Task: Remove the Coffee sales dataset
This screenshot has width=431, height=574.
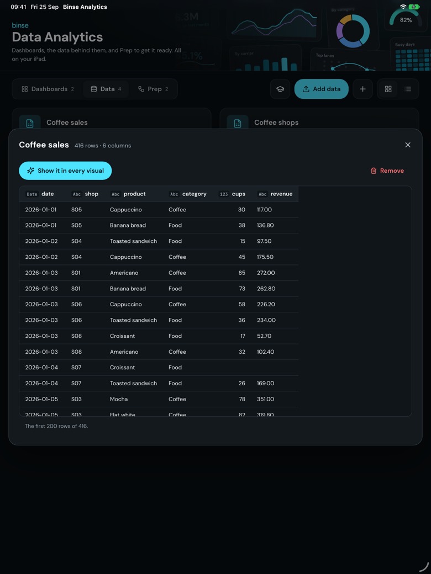Action: (387, 171)
